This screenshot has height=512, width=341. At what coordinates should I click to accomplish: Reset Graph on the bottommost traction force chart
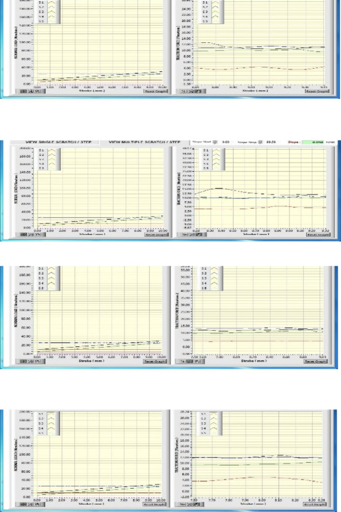[x=315, y=505]
